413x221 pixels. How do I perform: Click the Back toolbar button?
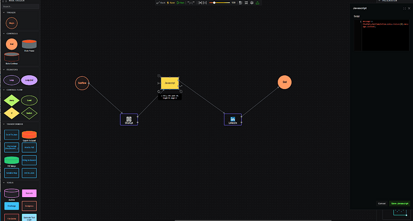pos(160,2)
